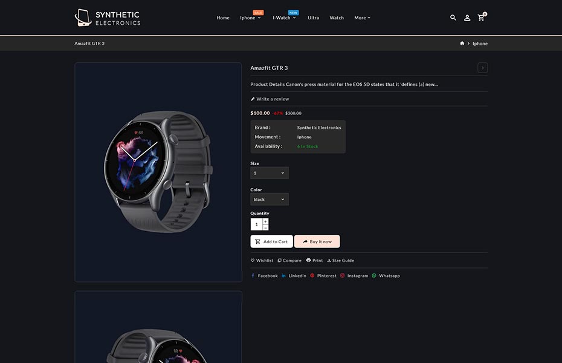Open the Size dropdown
Viewport: 562px width, 363px height.
pyautogui.click(x=269, y=173)
